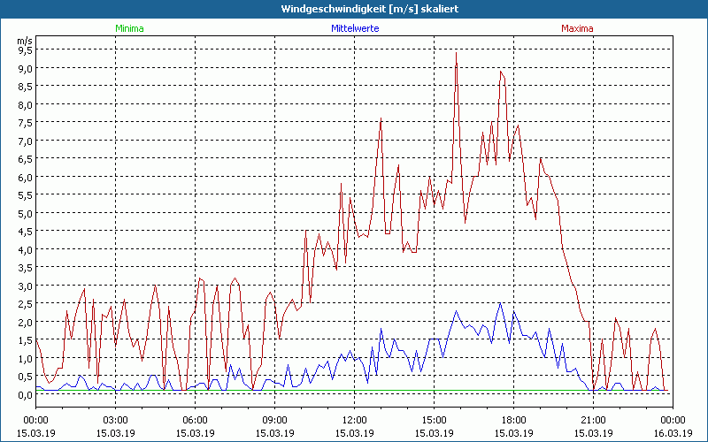This screenshot has width=708, height=442.
Task: Click the m/s unit label on y-axis
Action: coord(24,41)
